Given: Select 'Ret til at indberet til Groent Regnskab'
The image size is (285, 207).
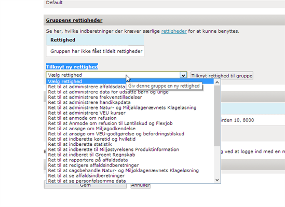Looking at the screenshot, I should [130, 155].
